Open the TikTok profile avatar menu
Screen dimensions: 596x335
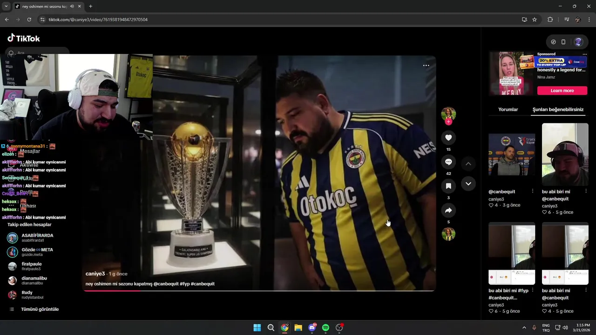tap(578, 42)
